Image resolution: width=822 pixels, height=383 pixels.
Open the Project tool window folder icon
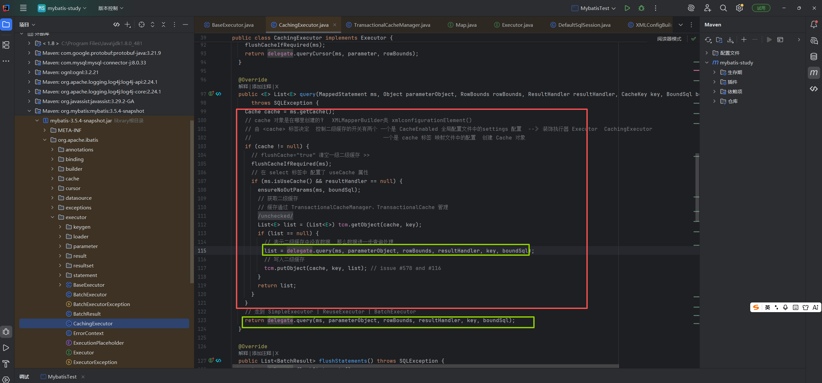(x=6, y=24)
